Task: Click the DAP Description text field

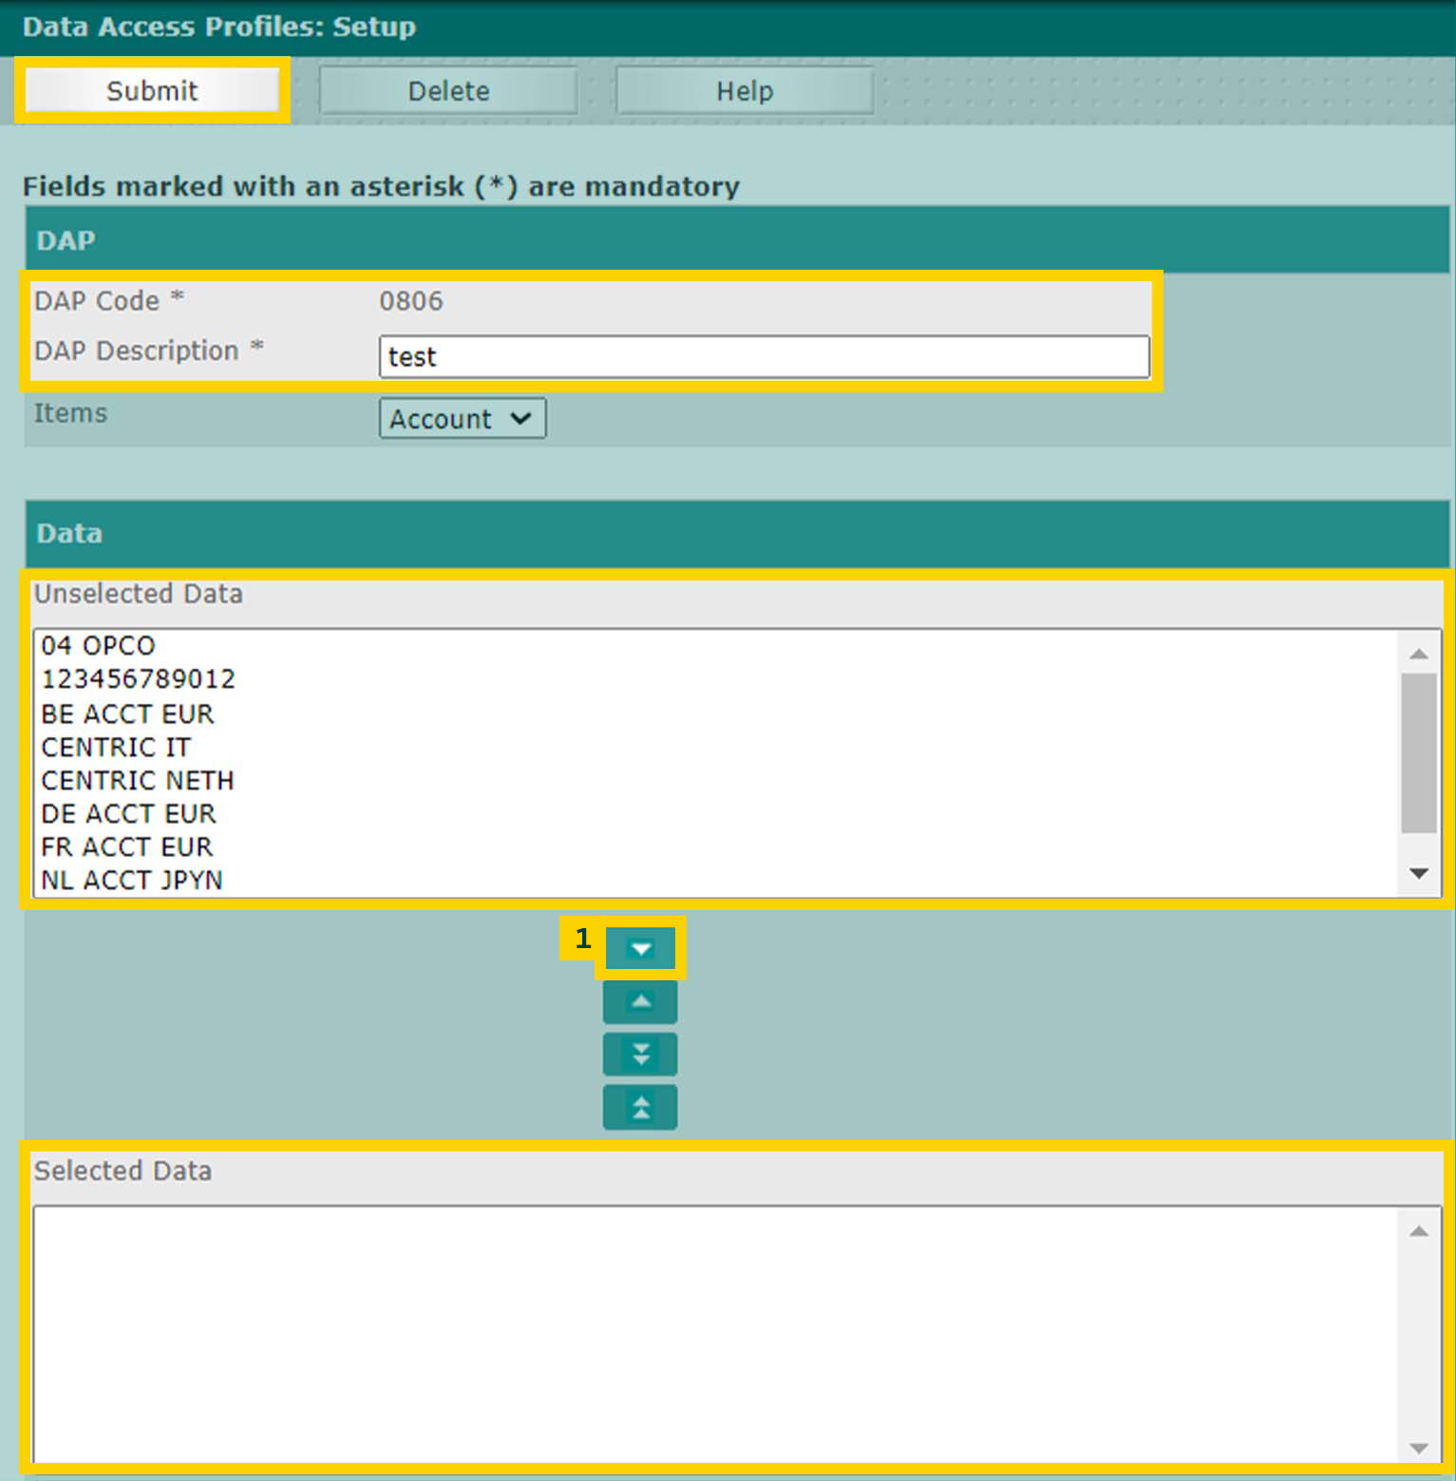Action: pyautogui.click(x=765, y=356)
